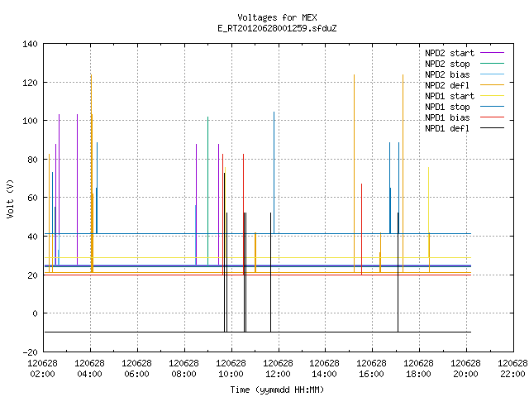Click the -20 y-axis tick label
529x397 pixels.
coord(30,352)
